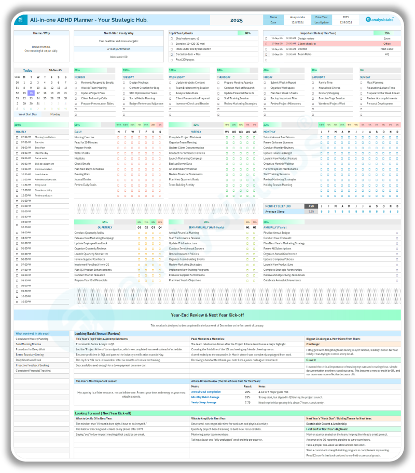Check "Design Mockups" in the Tuesday list
415x473 pixels.
[123, 83]
